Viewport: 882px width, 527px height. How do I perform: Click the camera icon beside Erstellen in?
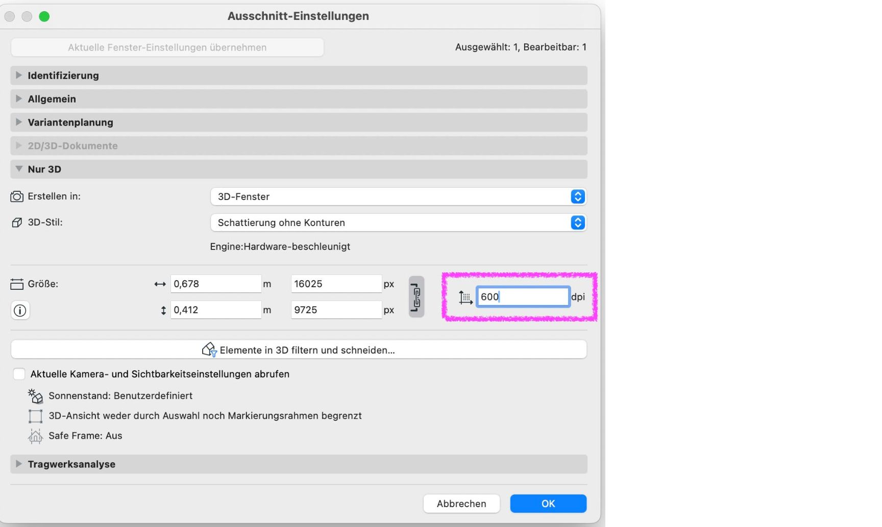coord(17,196)
